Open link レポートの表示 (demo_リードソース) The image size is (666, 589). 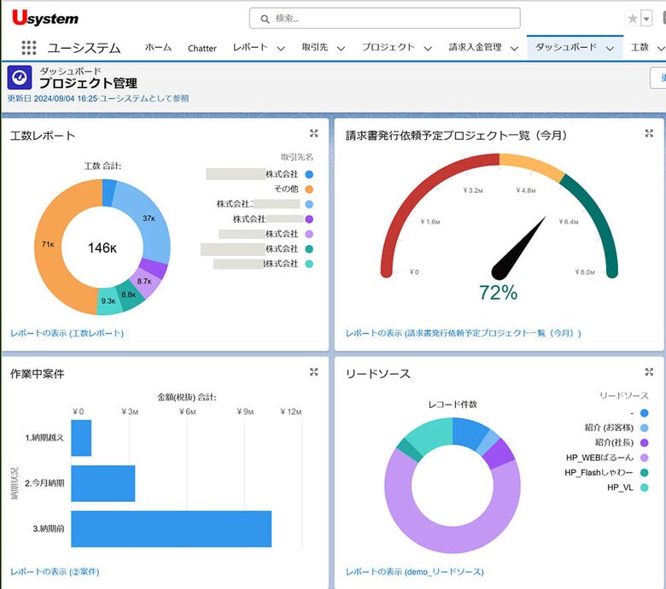click(x=415, y=571)
